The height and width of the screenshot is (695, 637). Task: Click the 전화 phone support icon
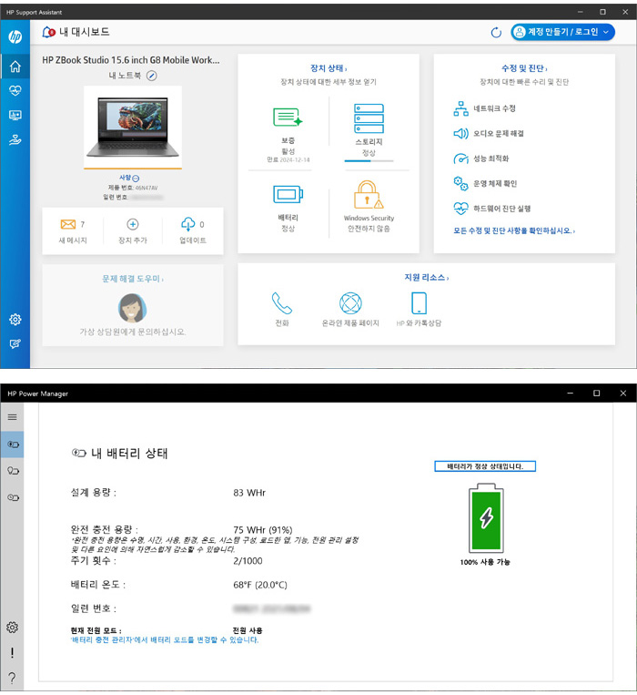[282, 302]
